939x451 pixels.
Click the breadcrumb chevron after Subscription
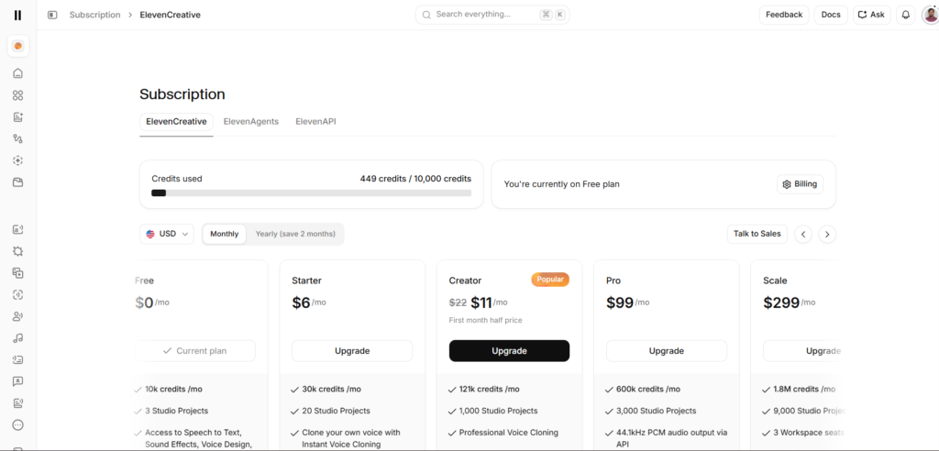click(x=130, y=15)
